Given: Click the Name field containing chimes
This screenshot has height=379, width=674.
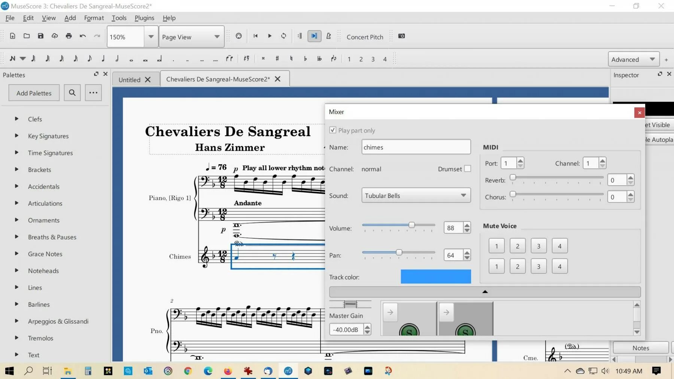Looking at the screenshot, I should click(416, 147).
